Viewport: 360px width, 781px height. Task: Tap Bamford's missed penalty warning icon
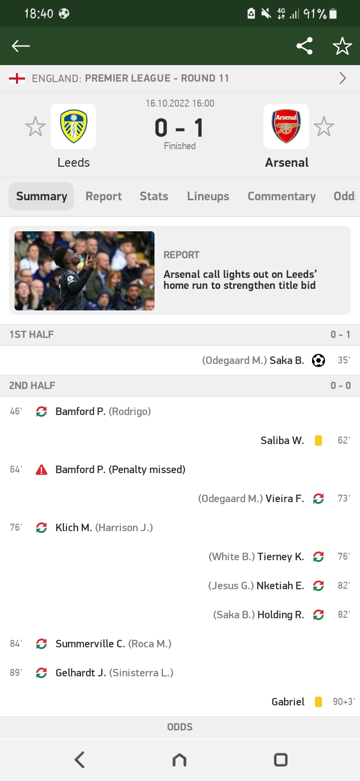coord(41,470)
